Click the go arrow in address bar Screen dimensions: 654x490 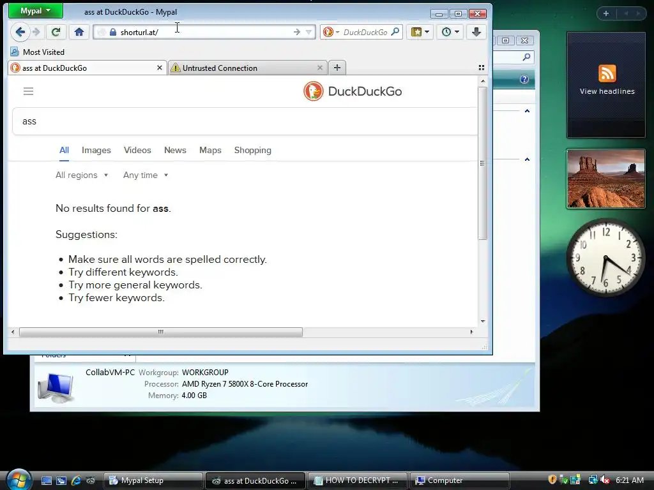296,32
